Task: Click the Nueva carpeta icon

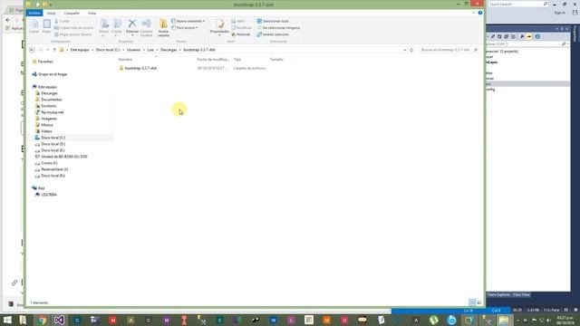Action: 163,27
